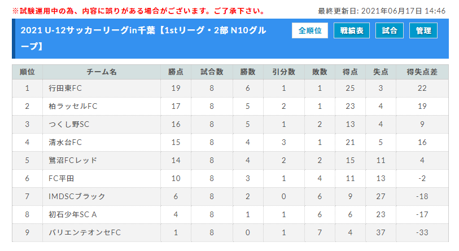Select バリエンテオンセFC team row
The image size is (459, 251).
tap(230, 232)
